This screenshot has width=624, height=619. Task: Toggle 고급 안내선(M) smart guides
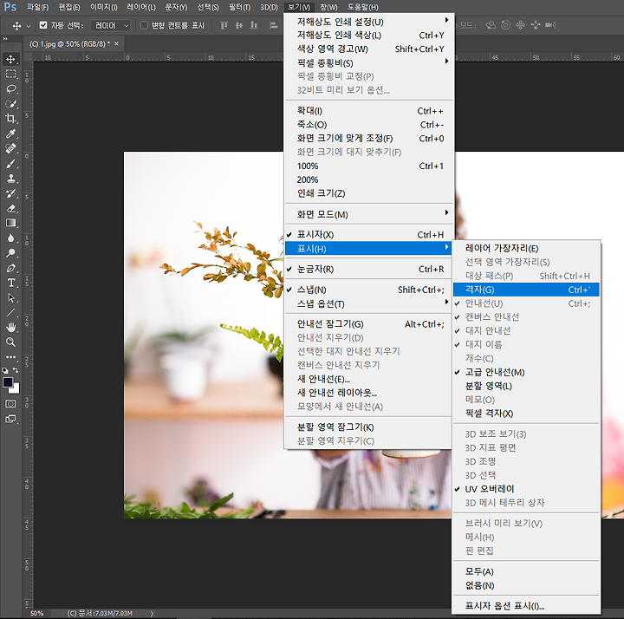tap(526, 372)
